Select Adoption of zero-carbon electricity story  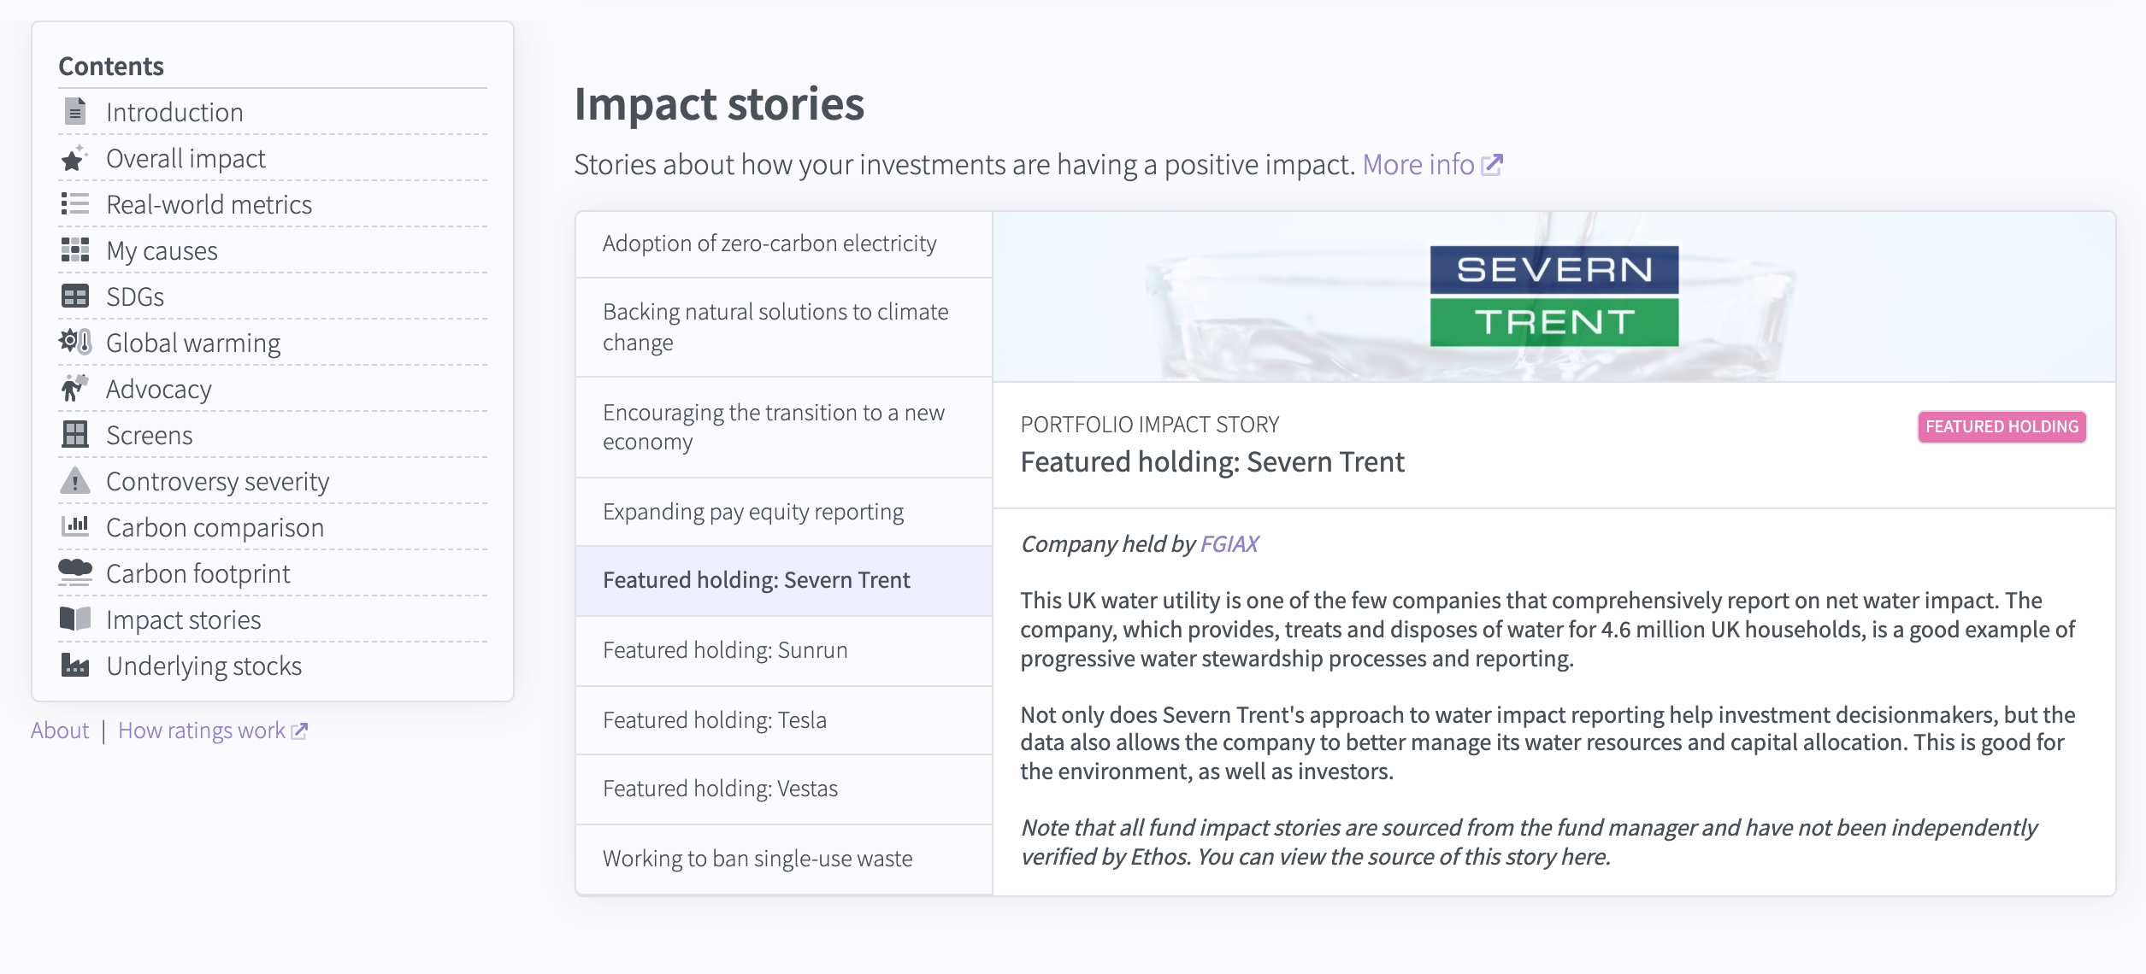(769, 244)
